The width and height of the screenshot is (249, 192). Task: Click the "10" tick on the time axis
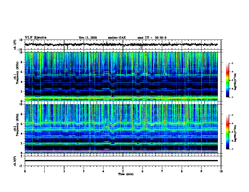click(221, 171)
